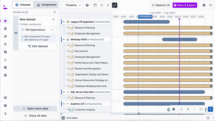
Task: Click the zoom in magnifier icon
Action: coord(188,109)
